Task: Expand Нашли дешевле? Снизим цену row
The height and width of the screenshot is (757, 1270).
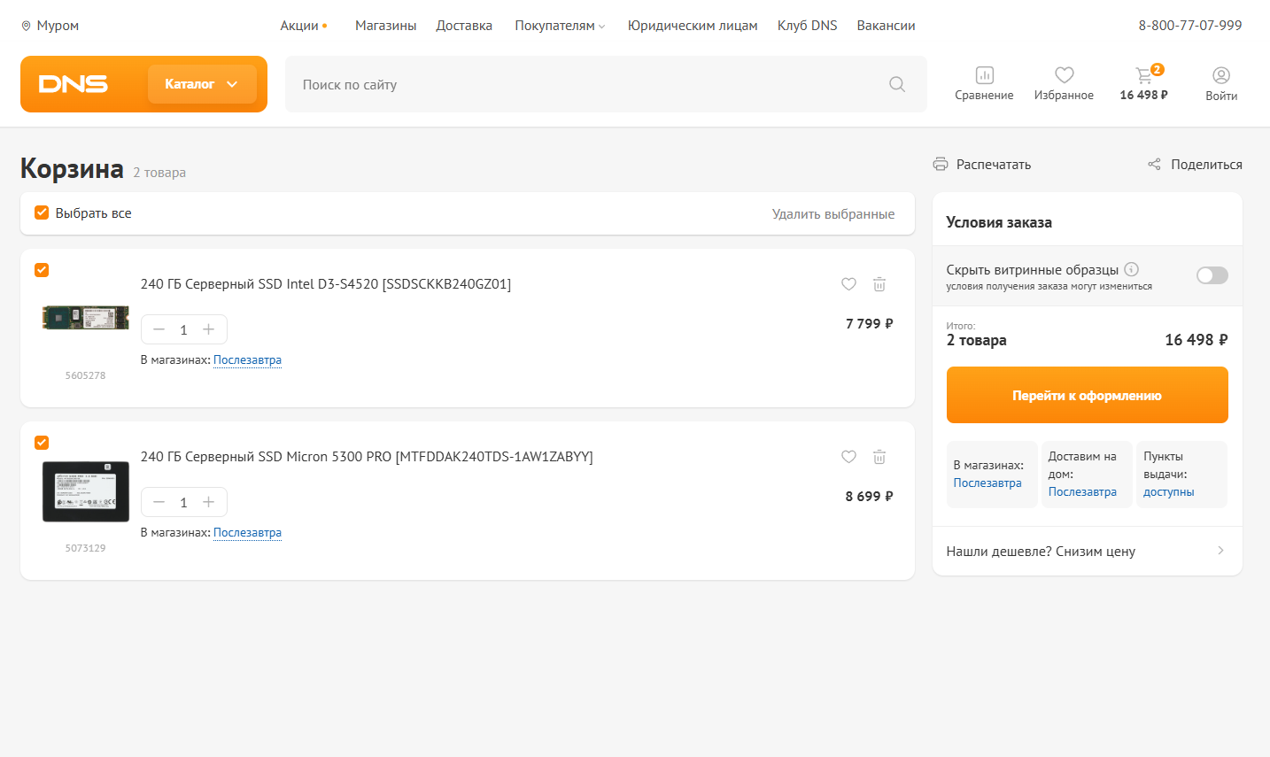Action: pyautogui.click(x=1088, y=551)
